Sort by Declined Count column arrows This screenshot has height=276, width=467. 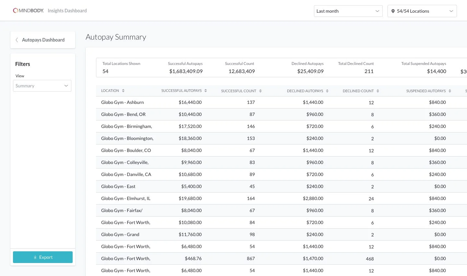pos(378,91)
